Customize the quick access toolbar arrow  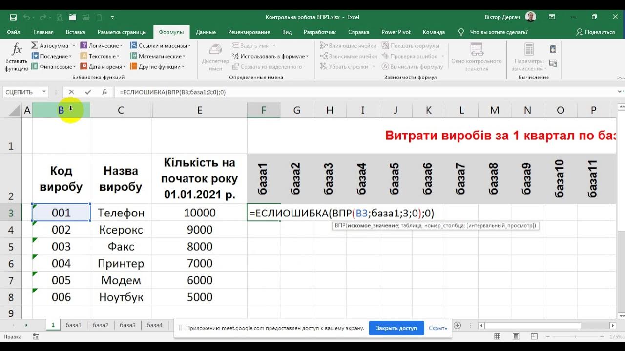coord(112,18)
